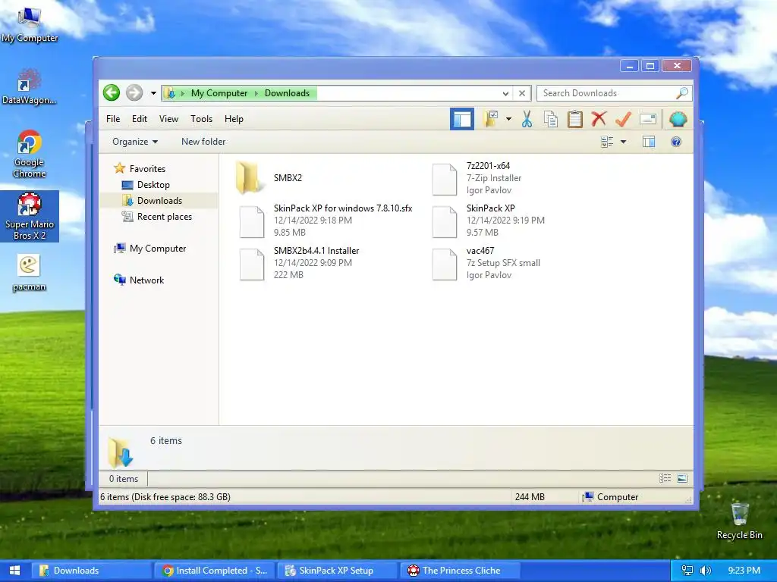
Task: Click the Downloads taskbar button
Action: pos(91,571)
